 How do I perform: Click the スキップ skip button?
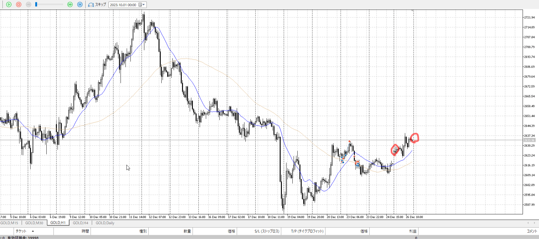pyautogui.click(x=97, y=5)
